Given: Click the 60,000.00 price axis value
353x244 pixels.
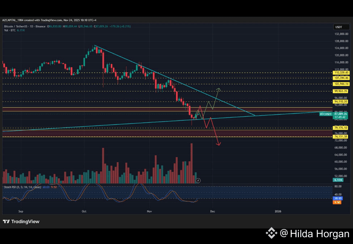Looking at the screenshot, I should pyautogui.click(x=341, y=162).
